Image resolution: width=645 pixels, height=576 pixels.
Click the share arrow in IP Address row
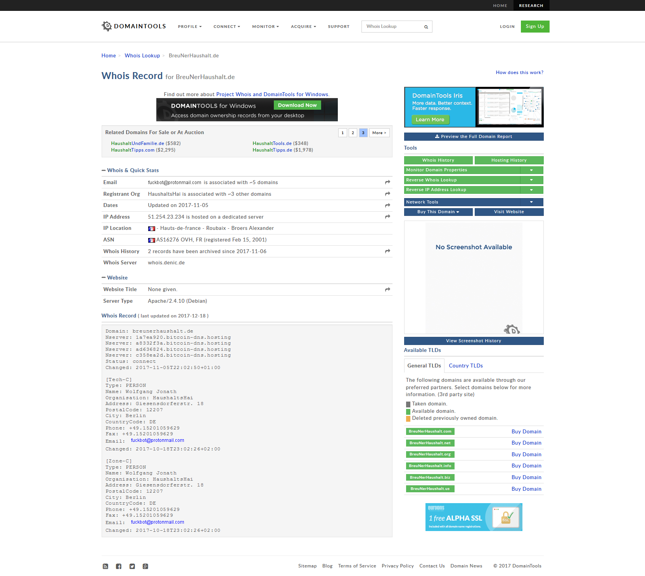coord(387,217)
